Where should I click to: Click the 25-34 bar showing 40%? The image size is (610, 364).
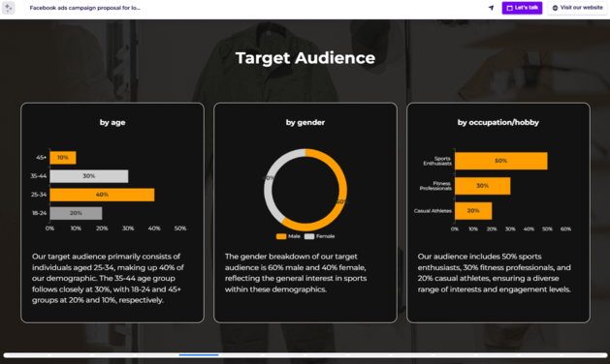(x=102, y=195)
